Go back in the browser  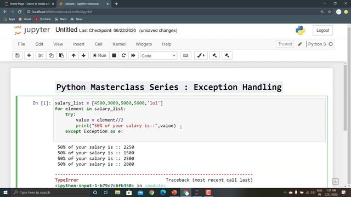coord(5,12)
